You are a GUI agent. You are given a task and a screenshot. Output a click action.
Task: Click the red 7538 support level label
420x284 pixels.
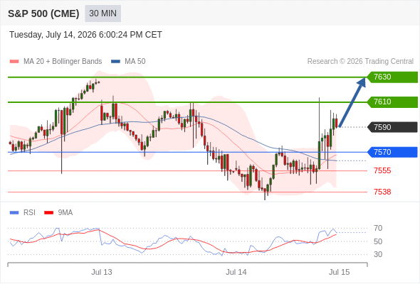(382, 192)
